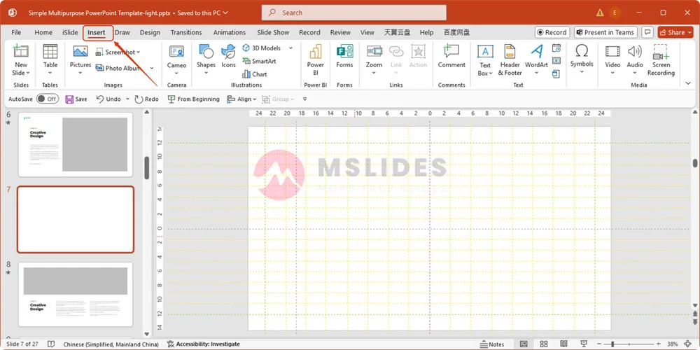Insert a Chart
The image size is (700, 350).
click(x=255, y=74)
